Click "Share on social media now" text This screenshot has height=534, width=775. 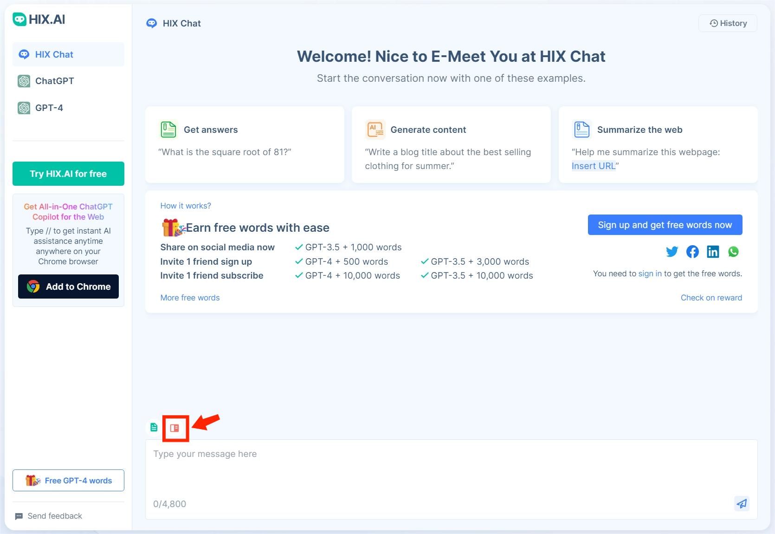[217, 247]
